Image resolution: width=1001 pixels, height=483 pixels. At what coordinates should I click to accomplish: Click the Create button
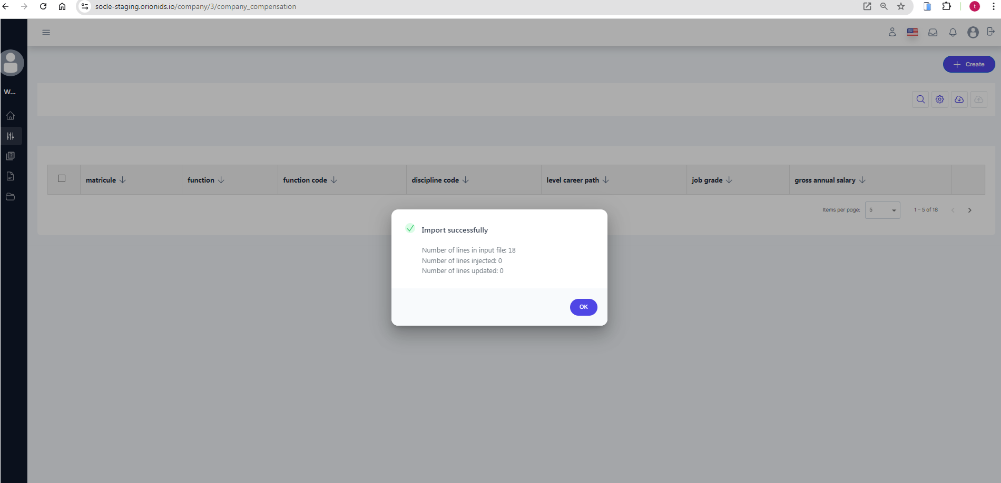968,64
